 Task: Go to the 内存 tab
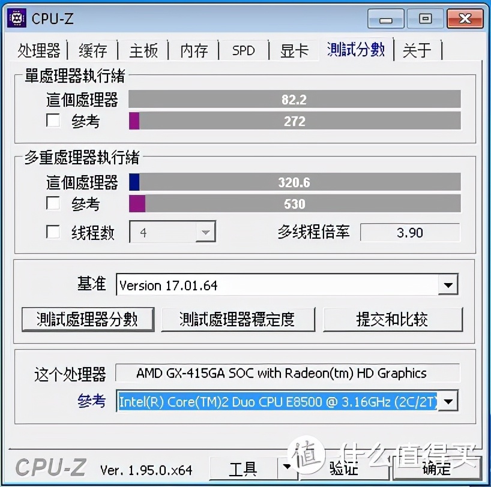point(194,50)
